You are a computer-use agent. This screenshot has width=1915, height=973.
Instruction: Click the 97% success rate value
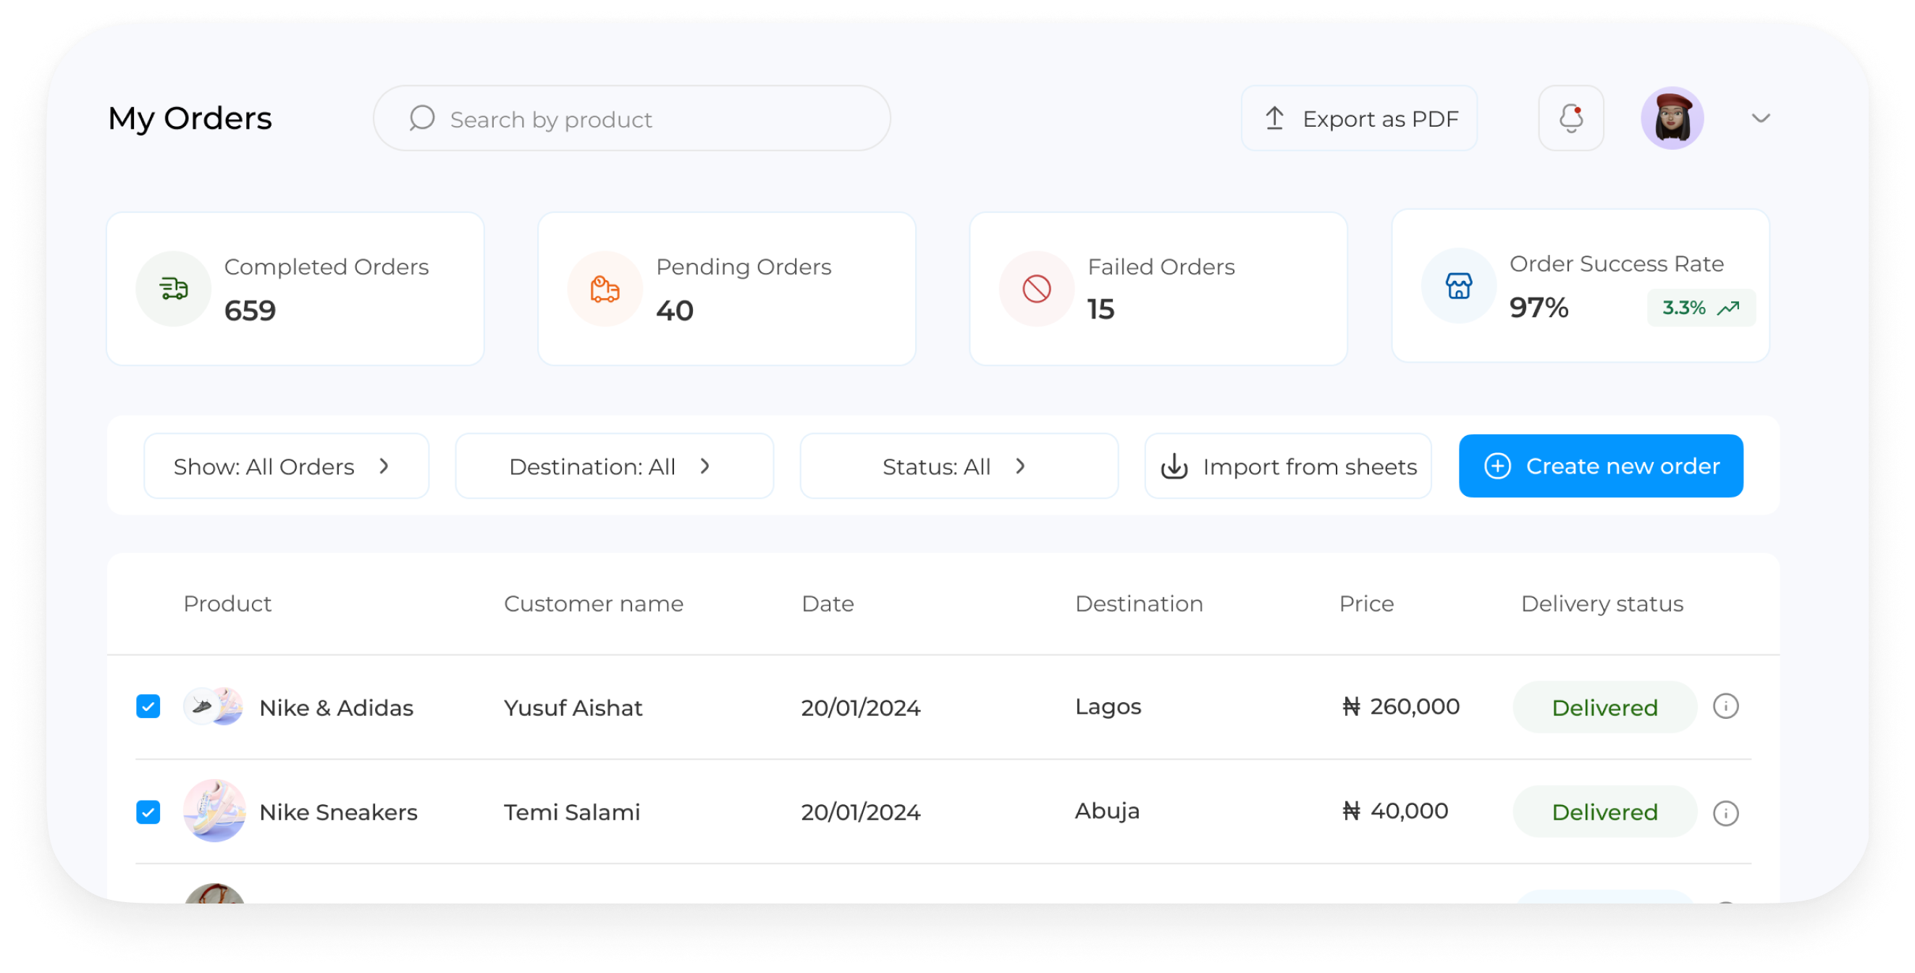click(x=1538, y=307)
